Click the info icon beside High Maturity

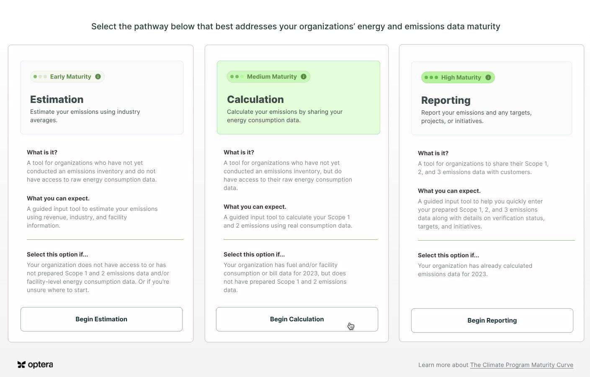coord(488,77)
